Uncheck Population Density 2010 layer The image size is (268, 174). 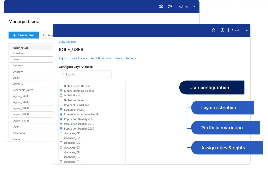click(61, 124)
